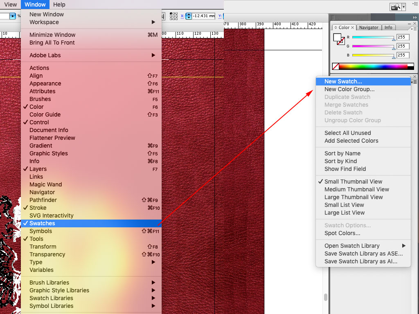Click the Y: label link

tap(220, 16)
